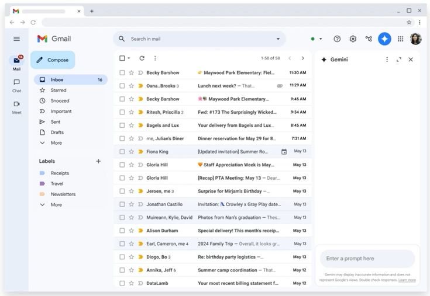
Task: Select the Travel label color tag
Action: (42, 184)
